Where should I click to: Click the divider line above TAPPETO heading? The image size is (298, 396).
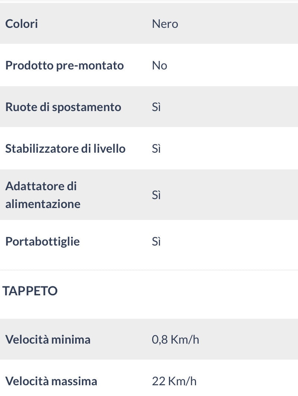click(x=149, y=270)
